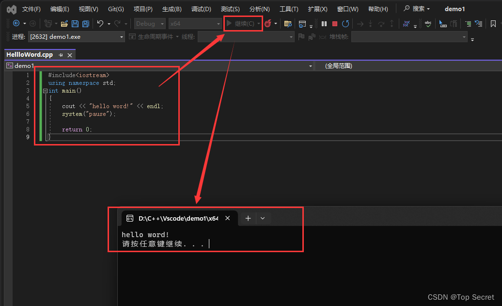Open the 帮助(H) menu
Viewport: 502px width, 306px height.
(x=378, y=9)
